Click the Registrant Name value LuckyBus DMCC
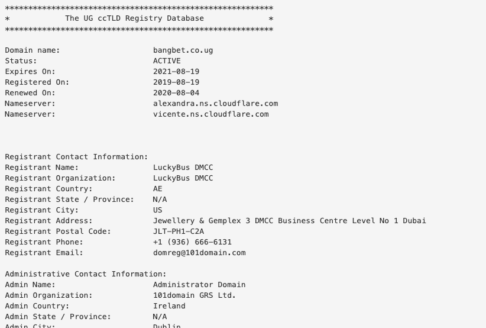486x328 pixels. pos(183,168)
